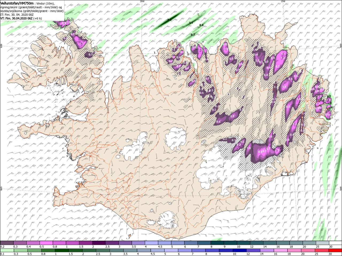
Task: Click the Veðurstofan/HM750m map title
Action: point(17,3)
